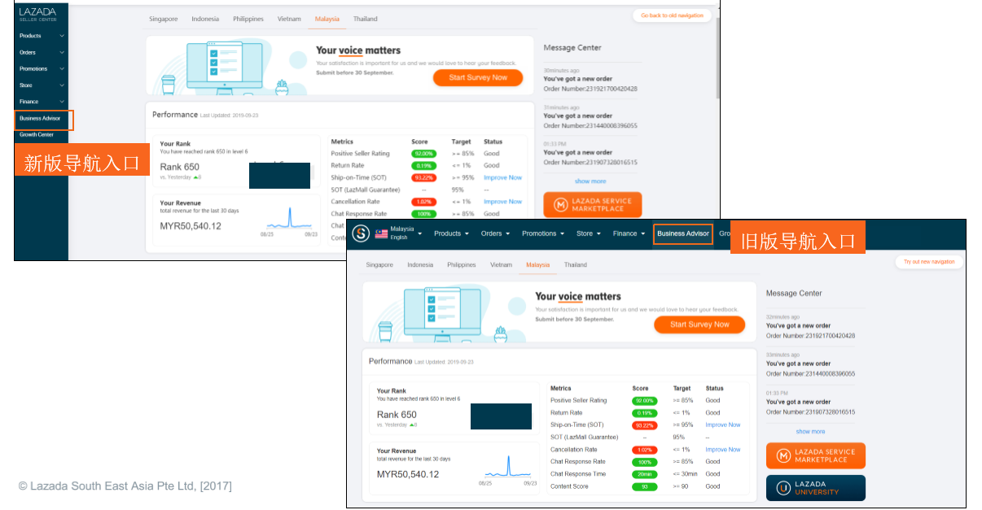Image resolution: width=982 pixels, height=510 pixels.
Task: Click the 0.19% Return Rate score in the old-navigation window
Action: pos(643,413)
